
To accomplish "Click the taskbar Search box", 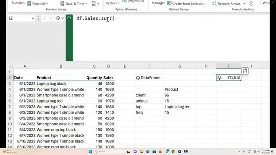I will click(x=110, y=152).
